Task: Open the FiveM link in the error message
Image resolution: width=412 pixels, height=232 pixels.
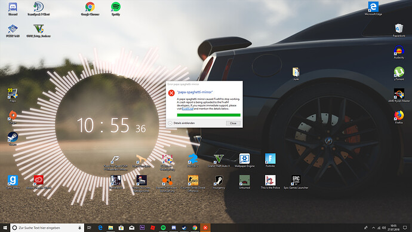Action: 187,109
